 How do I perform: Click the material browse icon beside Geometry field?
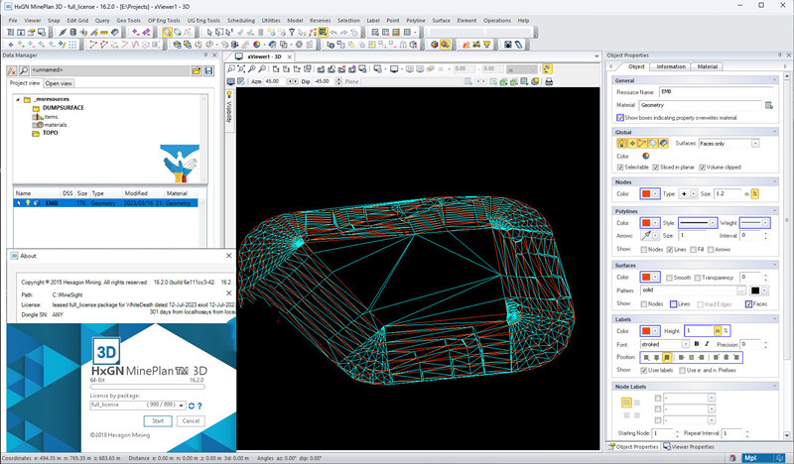769,105
